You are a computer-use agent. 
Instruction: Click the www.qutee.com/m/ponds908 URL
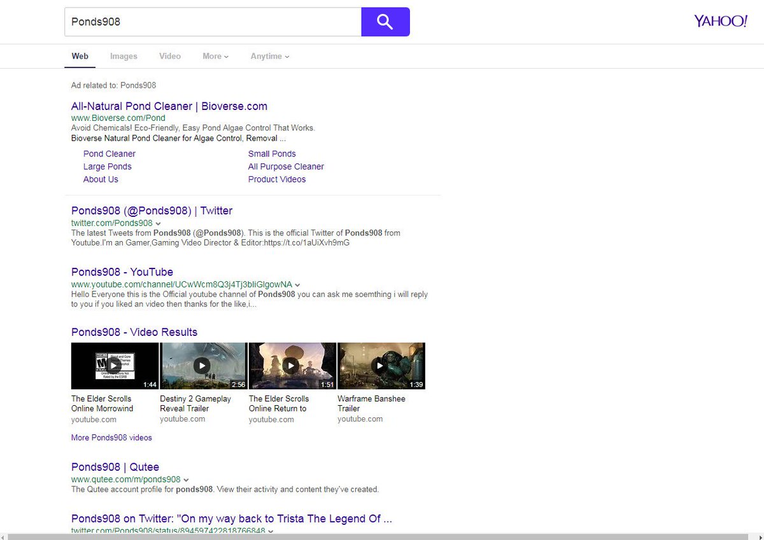[x=126, y=479]
